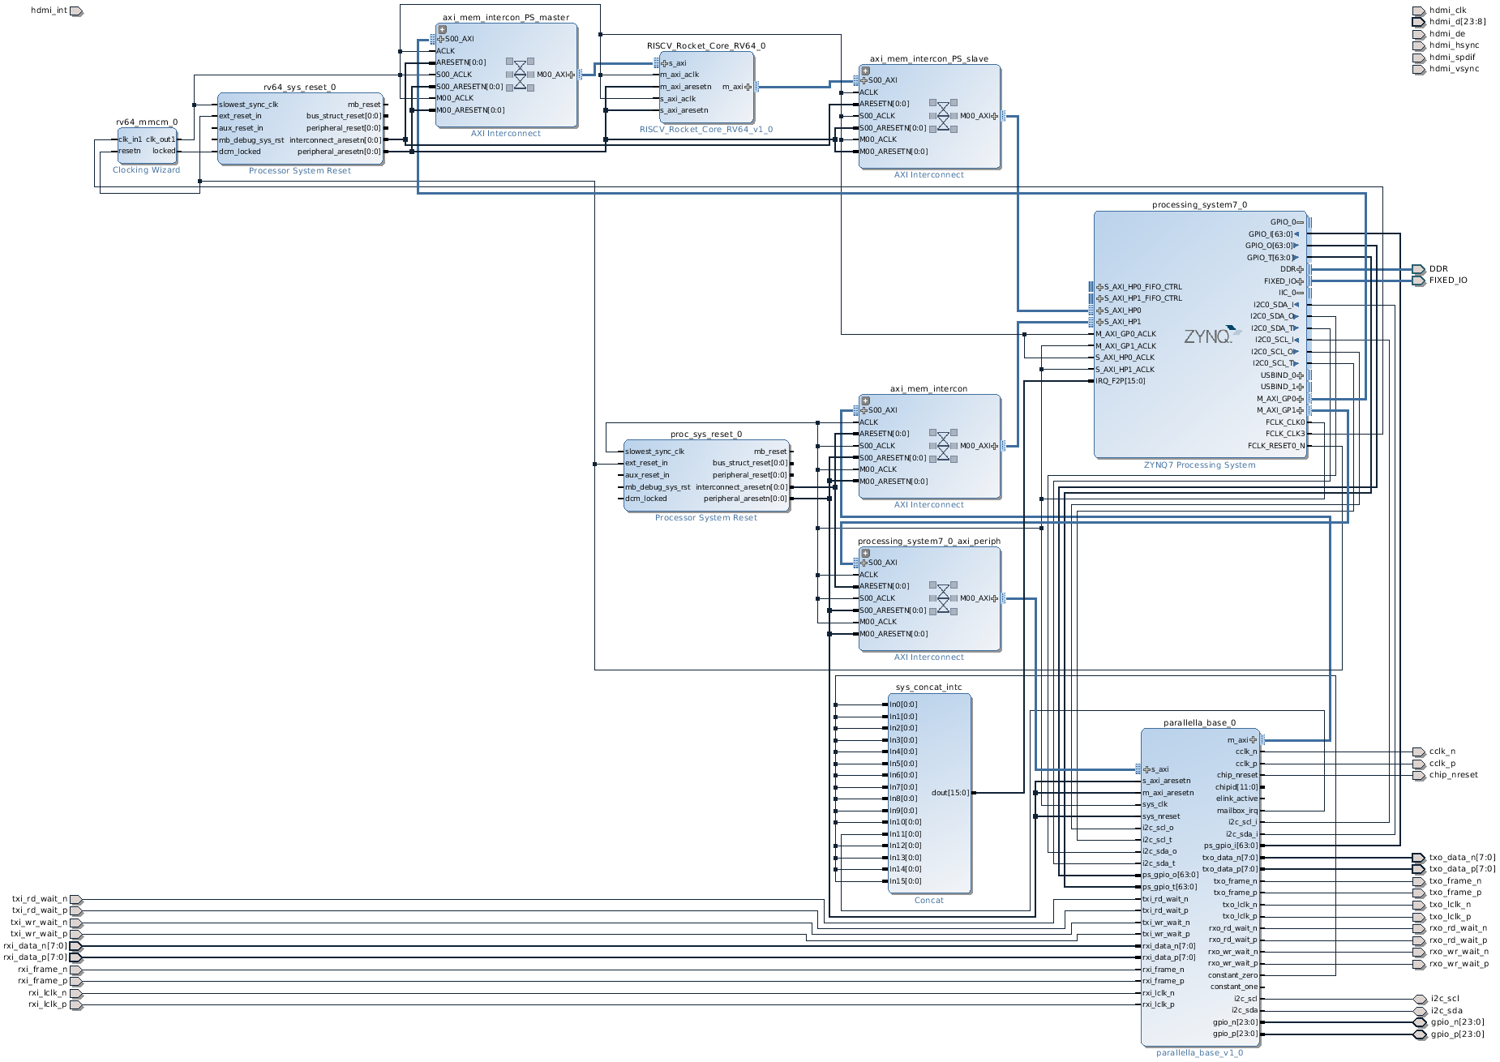Select the txi_rd_wait_n input port symbol

pyautogui.click(x=76, y=899)
